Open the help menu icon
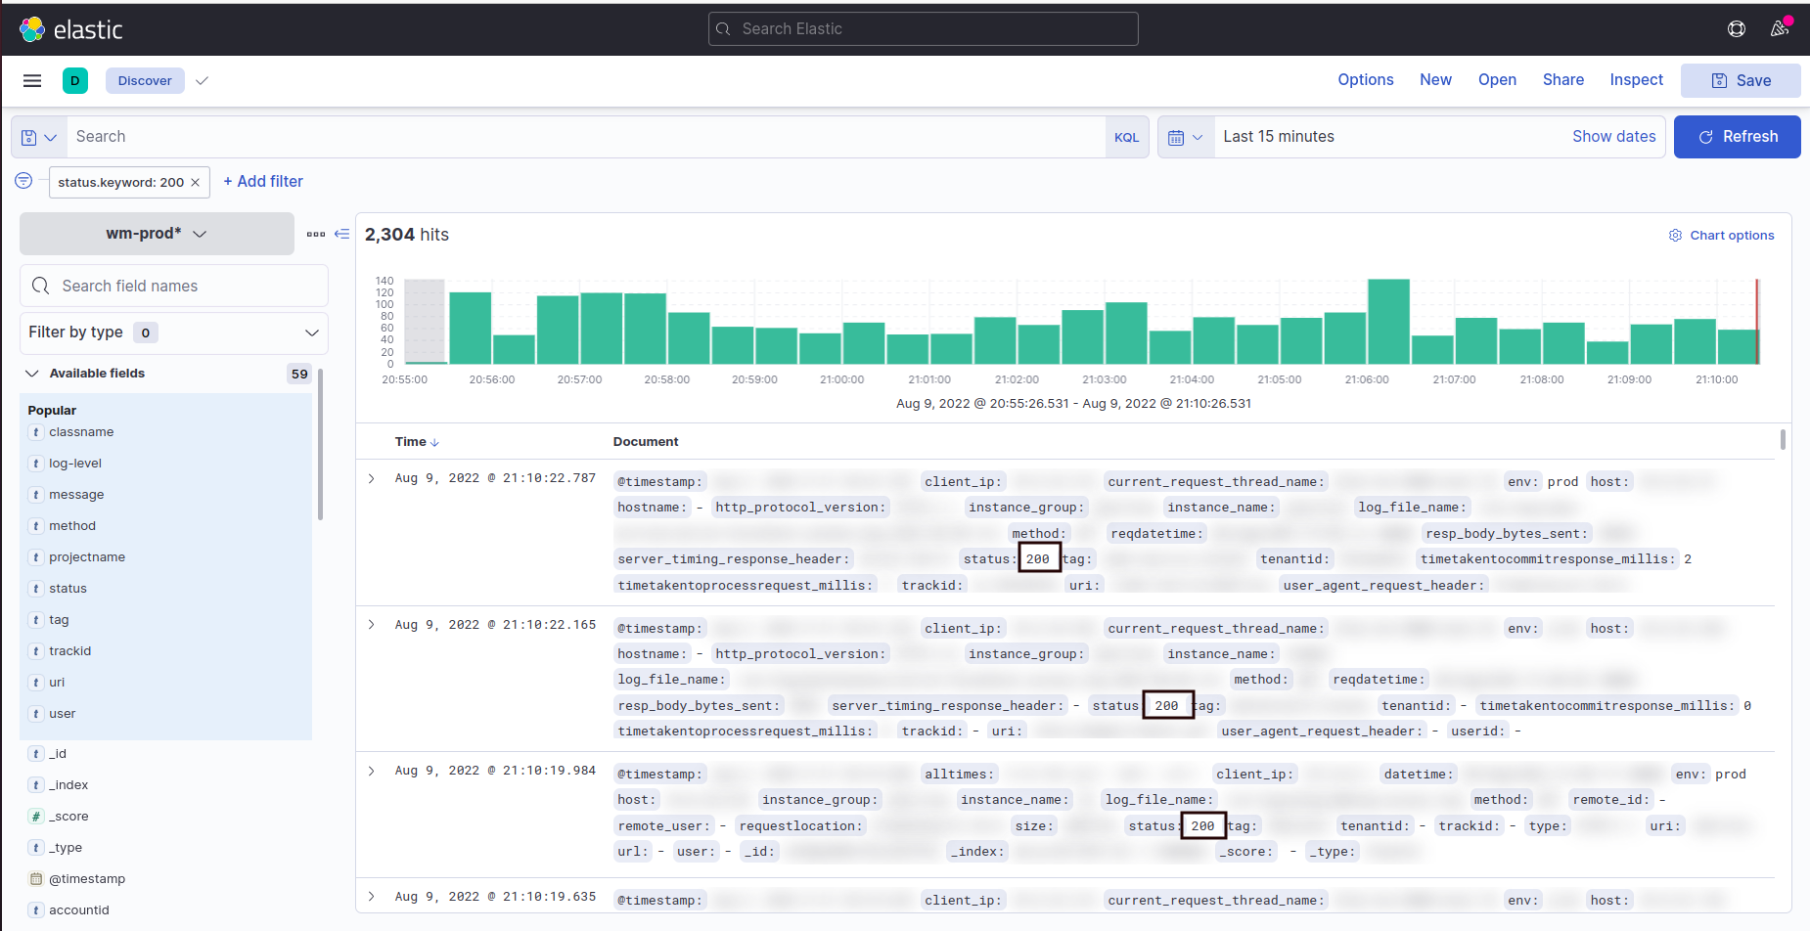 coord(1737,29)
